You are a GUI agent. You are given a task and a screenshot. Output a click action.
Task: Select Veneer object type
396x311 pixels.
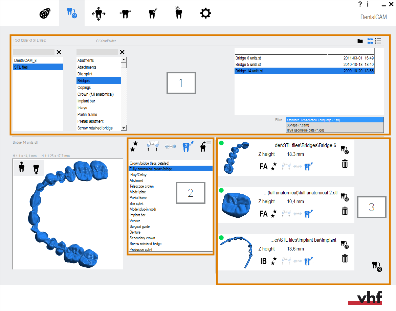[171, 221]
